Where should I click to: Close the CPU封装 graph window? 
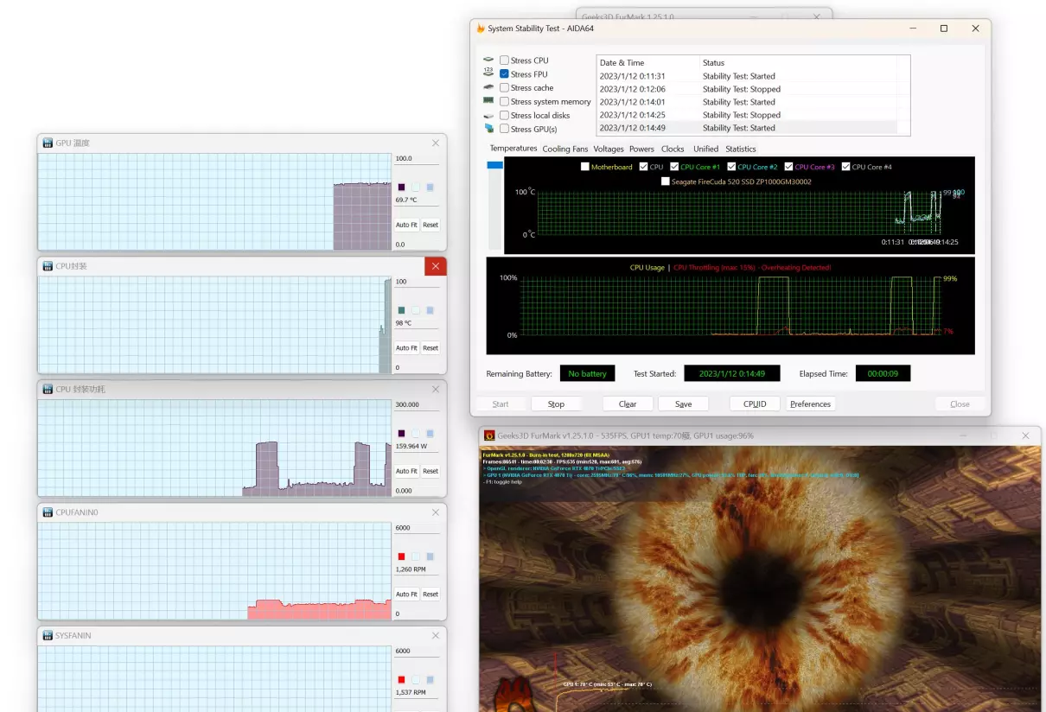[x=436, y=266]
